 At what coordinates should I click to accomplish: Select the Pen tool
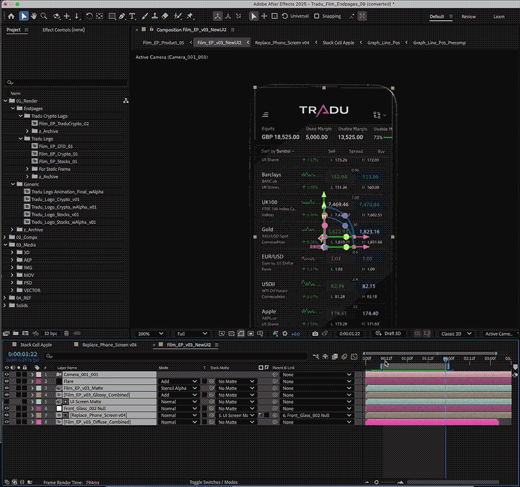tap(122, 16)
